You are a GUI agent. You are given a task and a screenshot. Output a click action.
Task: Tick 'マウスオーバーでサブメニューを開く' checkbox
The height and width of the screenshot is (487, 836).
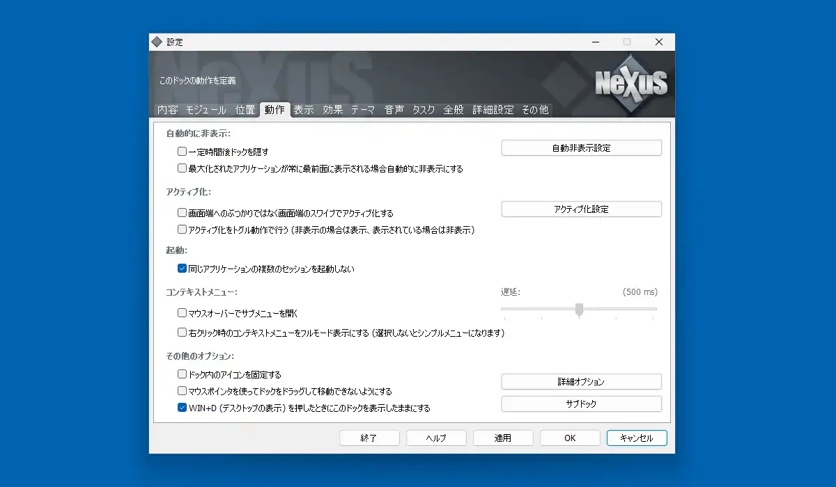pos(182,314)
